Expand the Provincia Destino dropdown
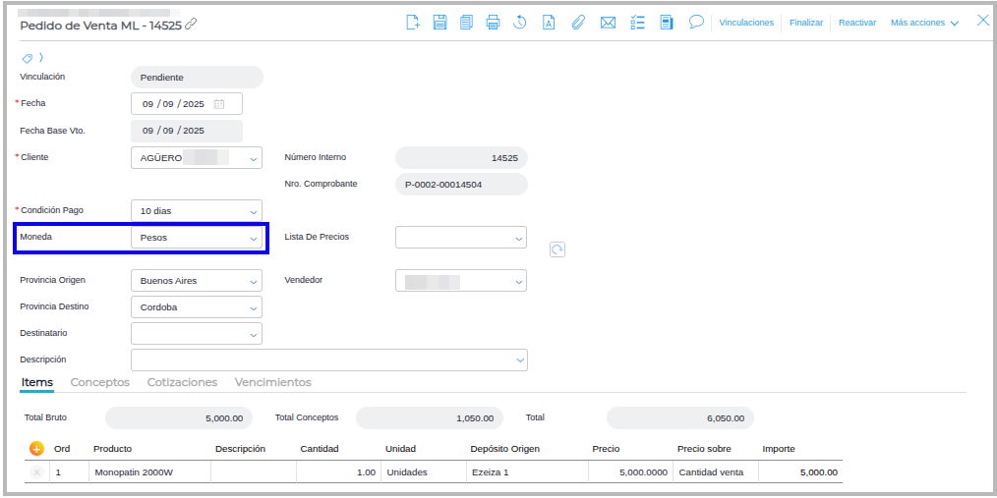 point(253,307)
